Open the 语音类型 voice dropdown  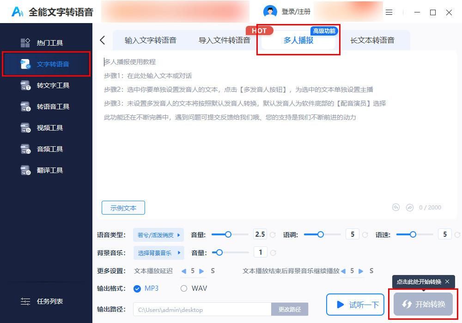pos(158,235)
